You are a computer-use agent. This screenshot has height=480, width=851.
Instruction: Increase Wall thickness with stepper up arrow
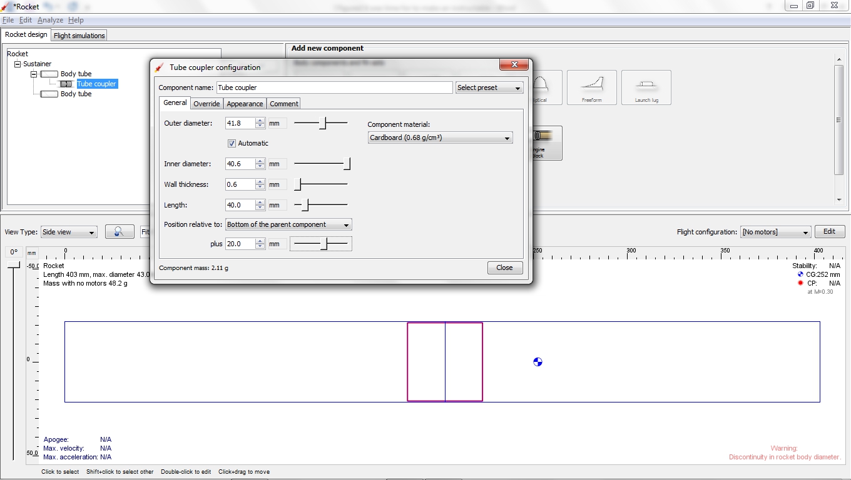click(260, 182)
